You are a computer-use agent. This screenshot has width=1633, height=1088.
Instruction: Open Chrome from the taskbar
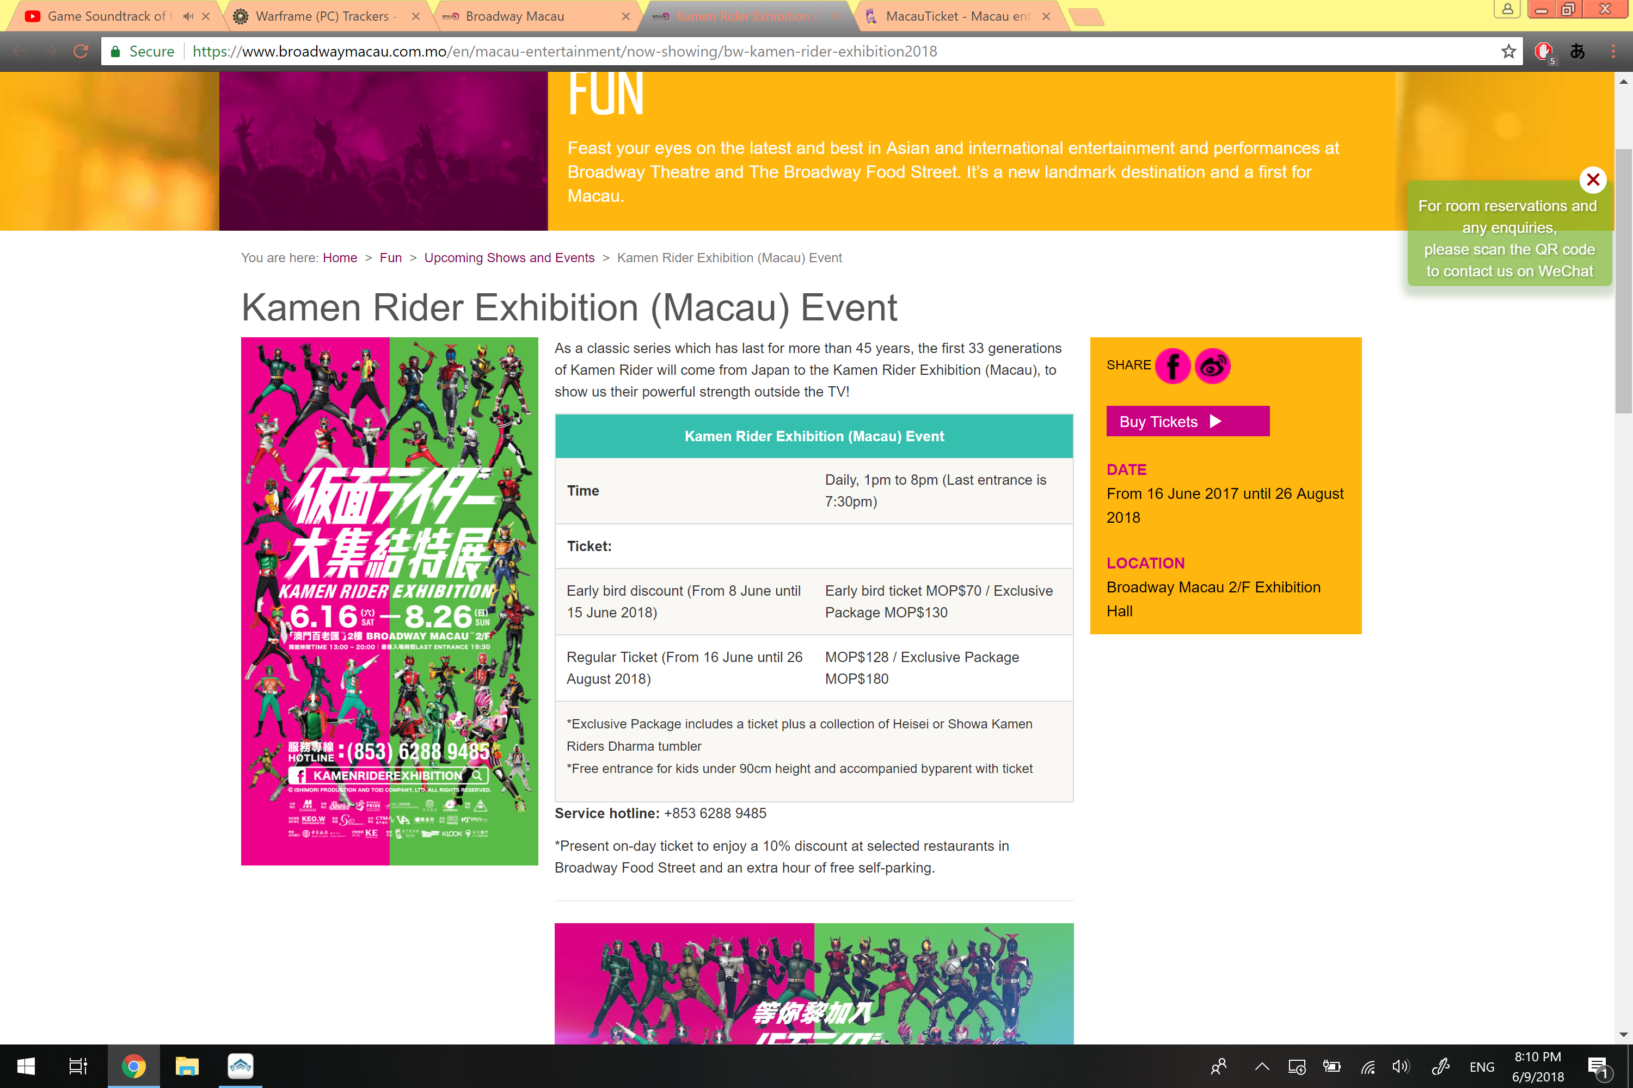coord(133,1066)
